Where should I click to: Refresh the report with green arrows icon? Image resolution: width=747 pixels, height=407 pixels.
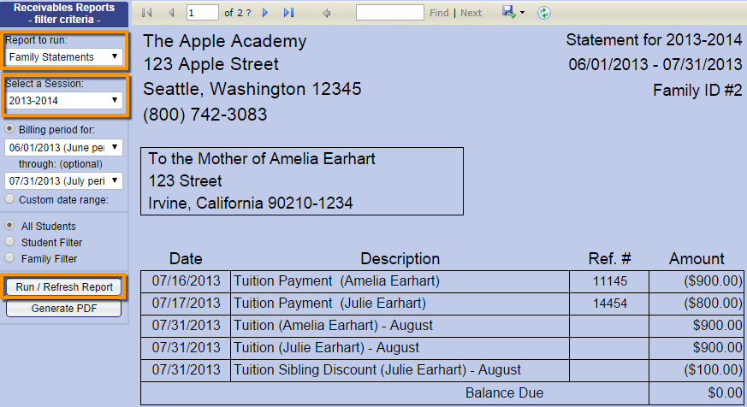click(x=544, y=13)
